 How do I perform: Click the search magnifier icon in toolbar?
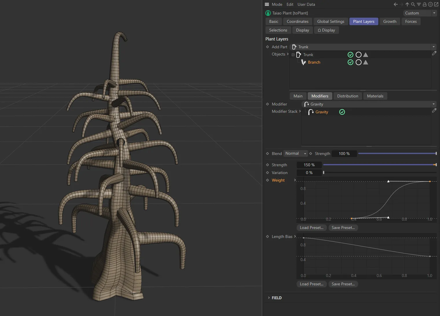(x=413, y=4)
